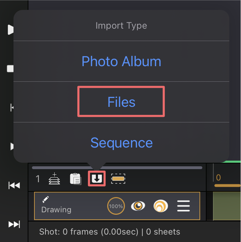
Task: Click the frame 0 marker on the timeline
Action: [218, 178]
